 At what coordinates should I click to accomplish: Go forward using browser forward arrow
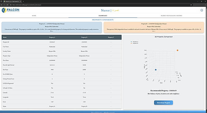click(x=4, y=5)
